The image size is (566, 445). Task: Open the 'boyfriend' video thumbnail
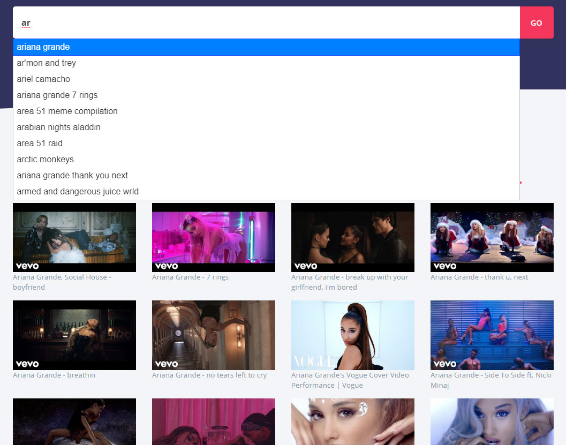(x=74, y=237)
